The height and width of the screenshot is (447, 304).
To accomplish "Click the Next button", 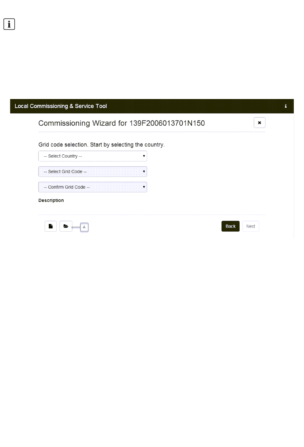I will click(x=251, y=226).
